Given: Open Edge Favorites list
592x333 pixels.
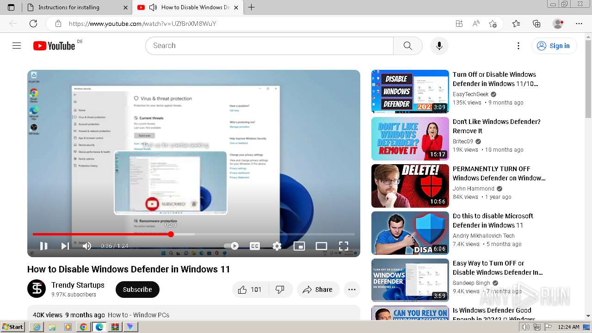Looking at the screenshot, I should [x=516, y=24].
